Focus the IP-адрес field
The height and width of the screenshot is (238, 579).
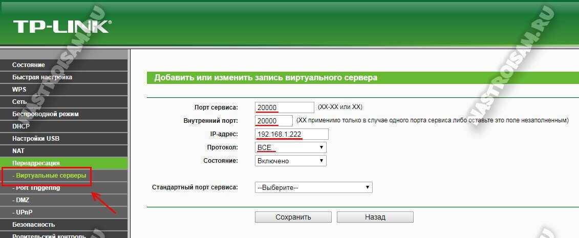pos(291,134)
